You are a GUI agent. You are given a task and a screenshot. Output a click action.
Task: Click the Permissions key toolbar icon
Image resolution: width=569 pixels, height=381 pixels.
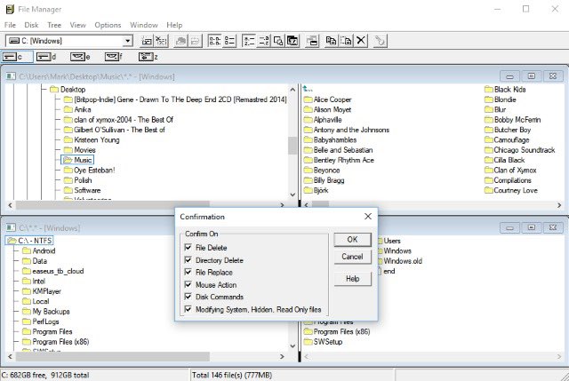380,41
